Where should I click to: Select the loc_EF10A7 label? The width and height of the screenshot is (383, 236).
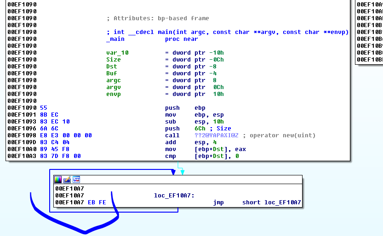click(x=174, y=196)
